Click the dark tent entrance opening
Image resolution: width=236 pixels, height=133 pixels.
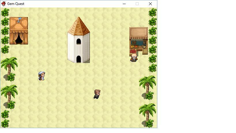19,39
